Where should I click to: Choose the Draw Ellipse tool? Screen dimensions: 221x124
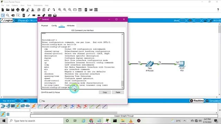(x=39, y=15)
